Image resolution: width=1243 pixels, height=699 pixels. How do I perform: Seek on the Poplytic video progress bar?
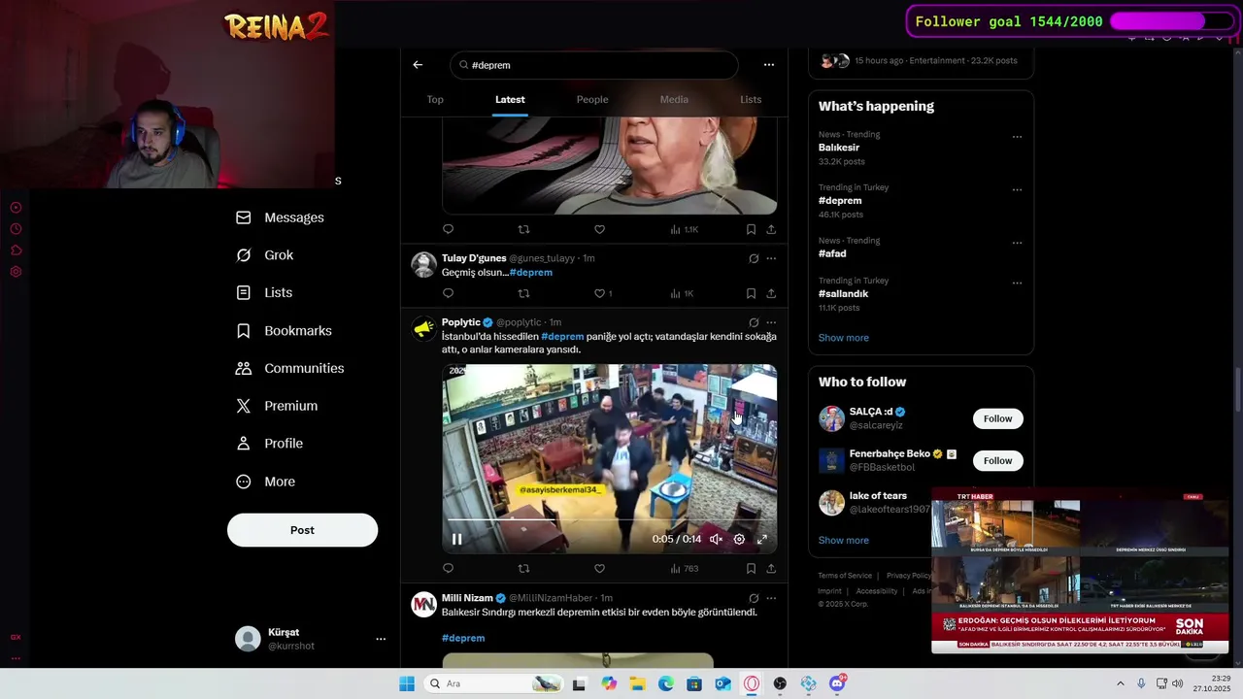coord(610,521)
